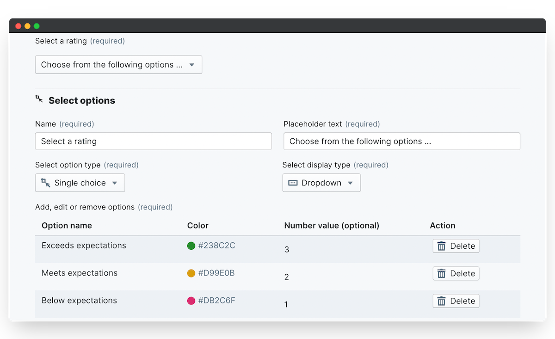Click the red close window button
Screen dimensions: 555x339
point(18,26)
